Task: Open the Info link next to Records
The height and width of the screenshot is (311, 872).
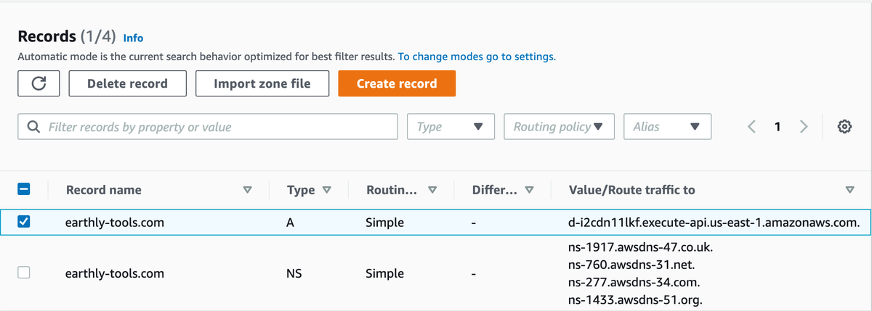Action: coord(134,38)
